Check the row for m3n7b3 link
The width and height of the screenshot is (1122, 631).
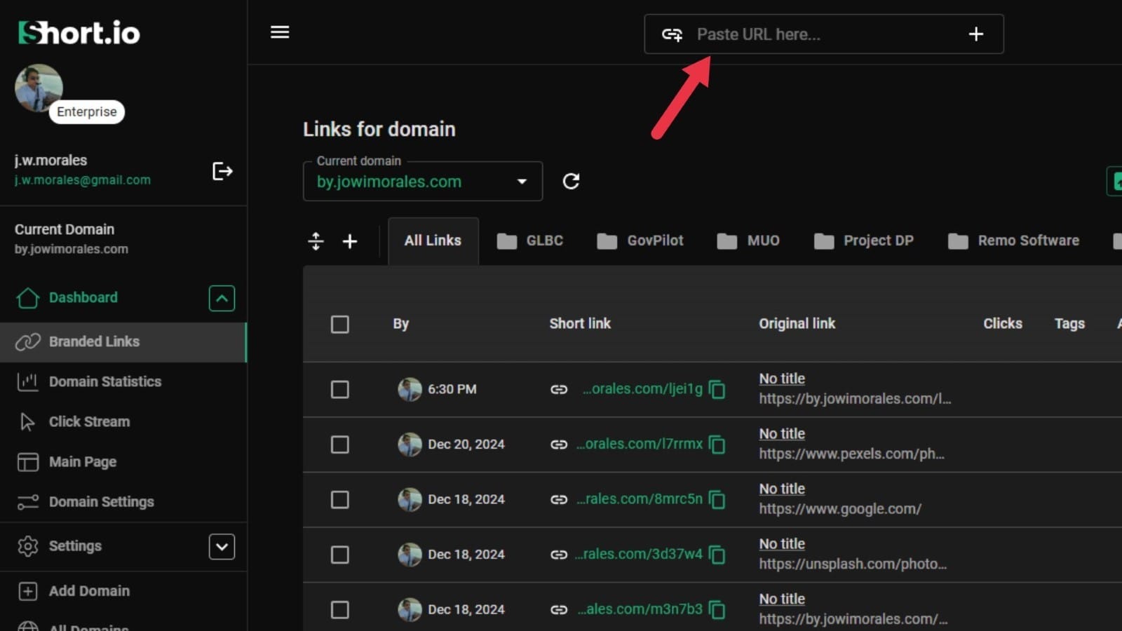pos(340,610)
